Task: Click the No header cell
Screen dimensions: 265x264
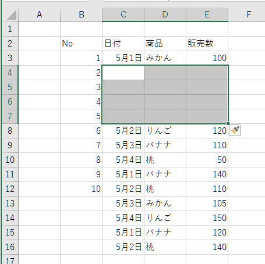Action: [81, 44]
